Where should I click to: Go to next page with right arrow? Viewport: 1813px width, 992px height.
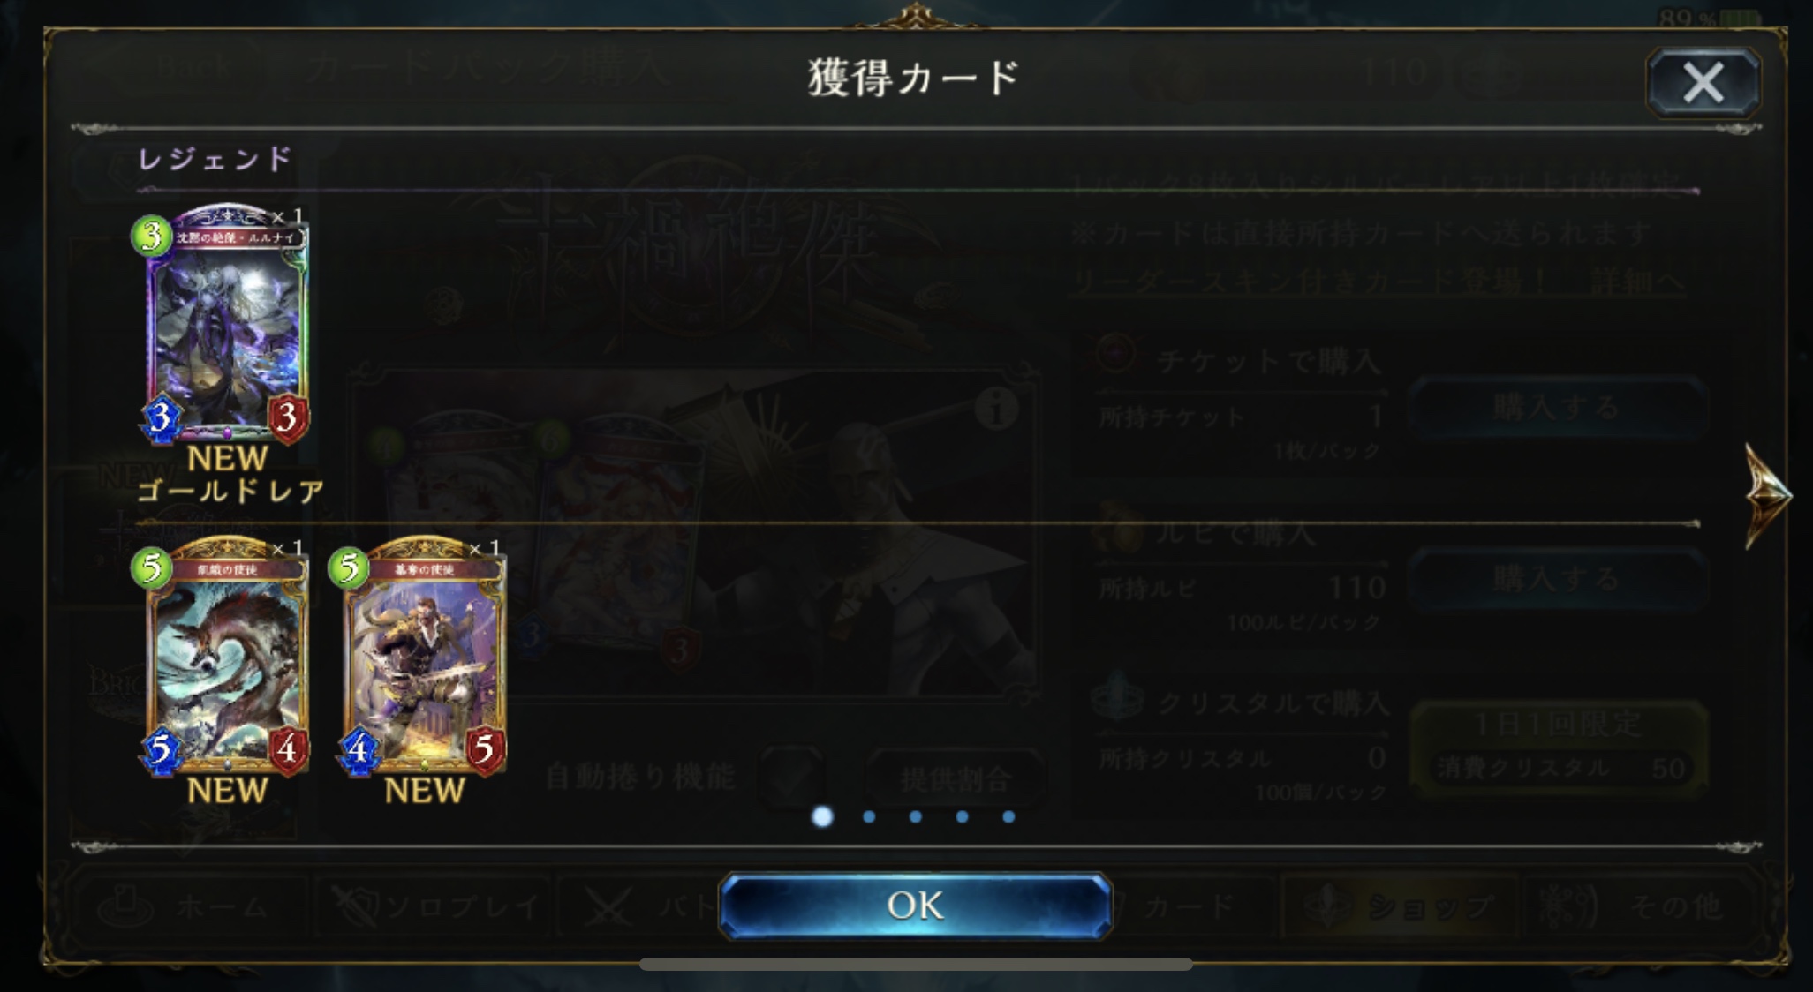(x=1767, y=496)
